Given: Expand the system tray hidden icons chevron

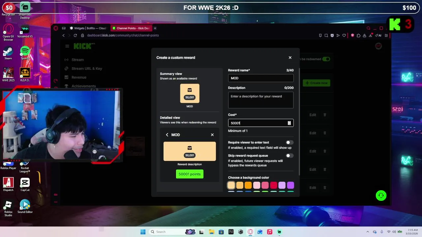Looking at the screenshot, I should (368, 232).
